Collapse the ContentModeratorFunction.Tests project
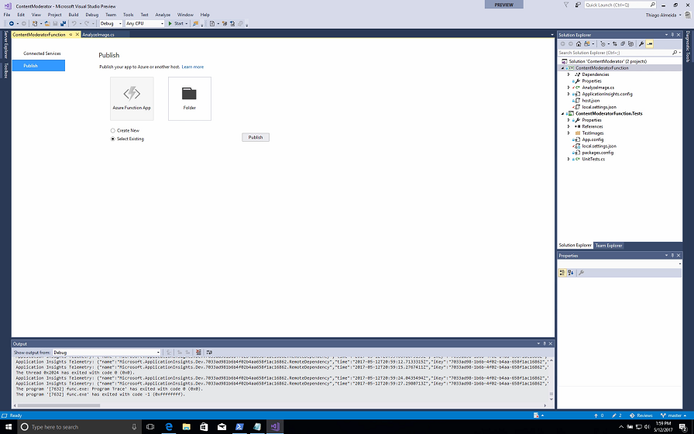This screenshot has width=694, height=434. coord(563,114)
